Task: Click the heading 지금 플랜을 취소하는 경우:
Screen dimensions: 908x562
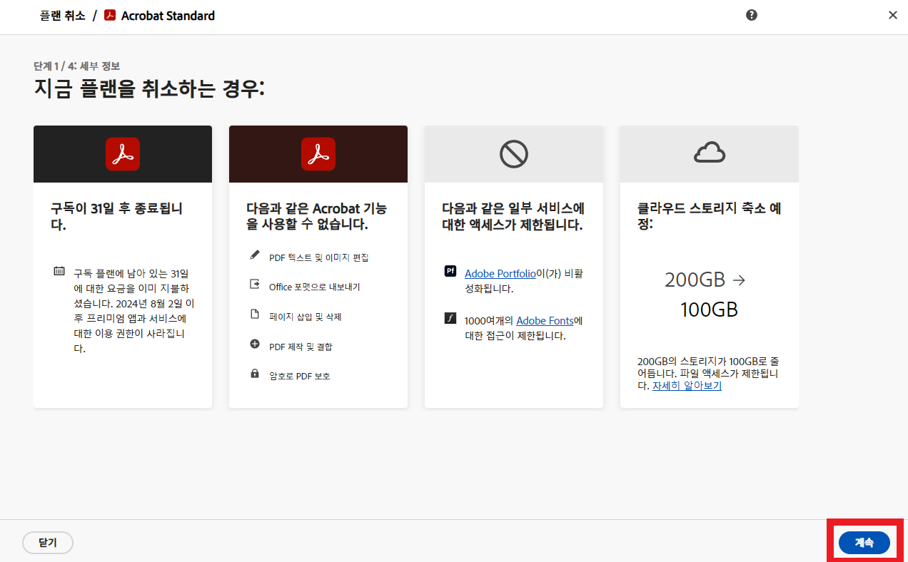Action: click(149, 89)
